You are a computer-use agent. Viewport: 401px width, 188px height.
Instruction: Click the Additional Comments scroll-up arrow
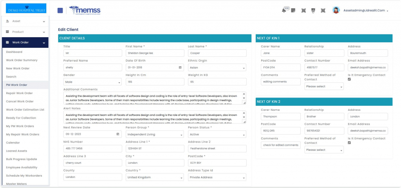pos(244,94)
